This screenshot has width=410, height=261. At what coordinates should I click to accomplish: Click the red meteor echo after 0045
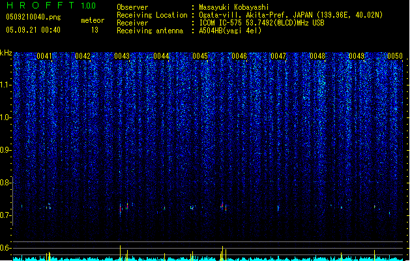click(222, 206)
